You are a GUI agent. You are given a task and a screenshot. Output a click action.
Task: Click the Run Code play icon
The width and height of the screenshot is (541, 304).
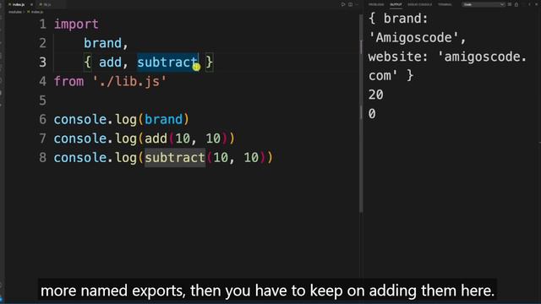point(343,4)
